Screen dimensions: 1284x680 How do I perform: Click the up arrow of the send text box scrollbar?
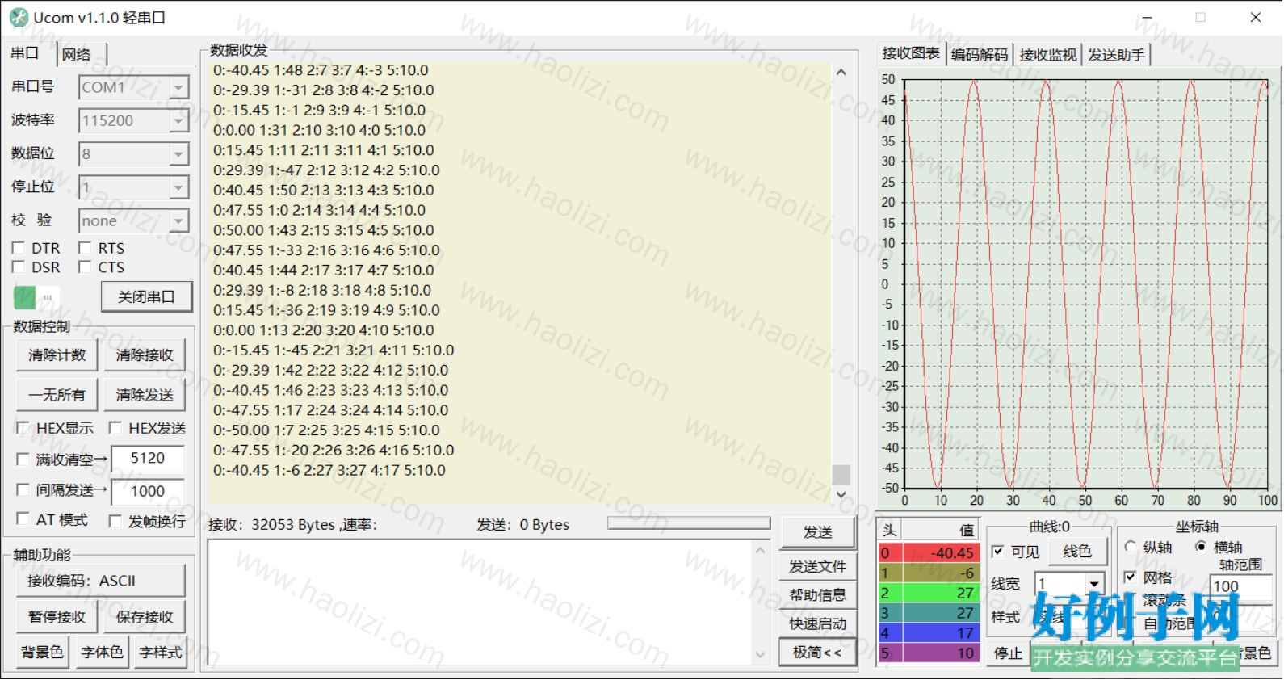760,550
